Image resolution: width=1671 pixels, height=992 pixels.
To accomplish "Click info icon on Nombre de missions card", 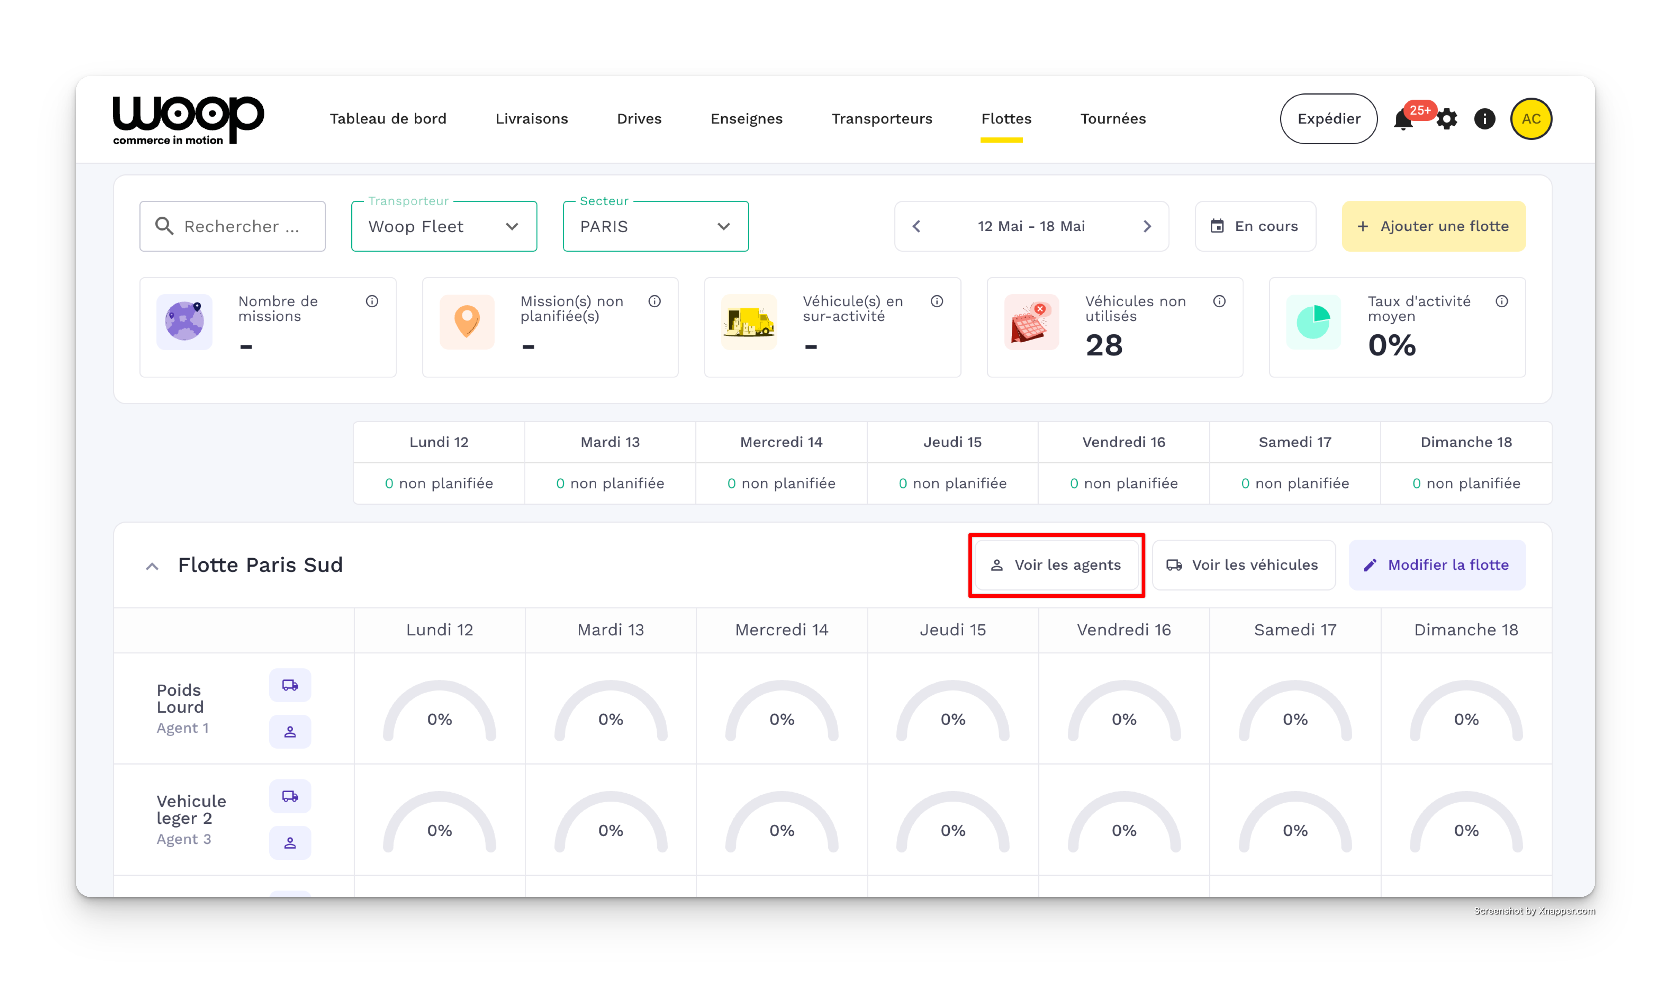I will (x=372, y=302).
